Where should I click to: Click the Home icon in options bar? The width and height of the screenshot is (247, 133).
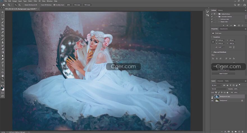[x=3, y=5]
